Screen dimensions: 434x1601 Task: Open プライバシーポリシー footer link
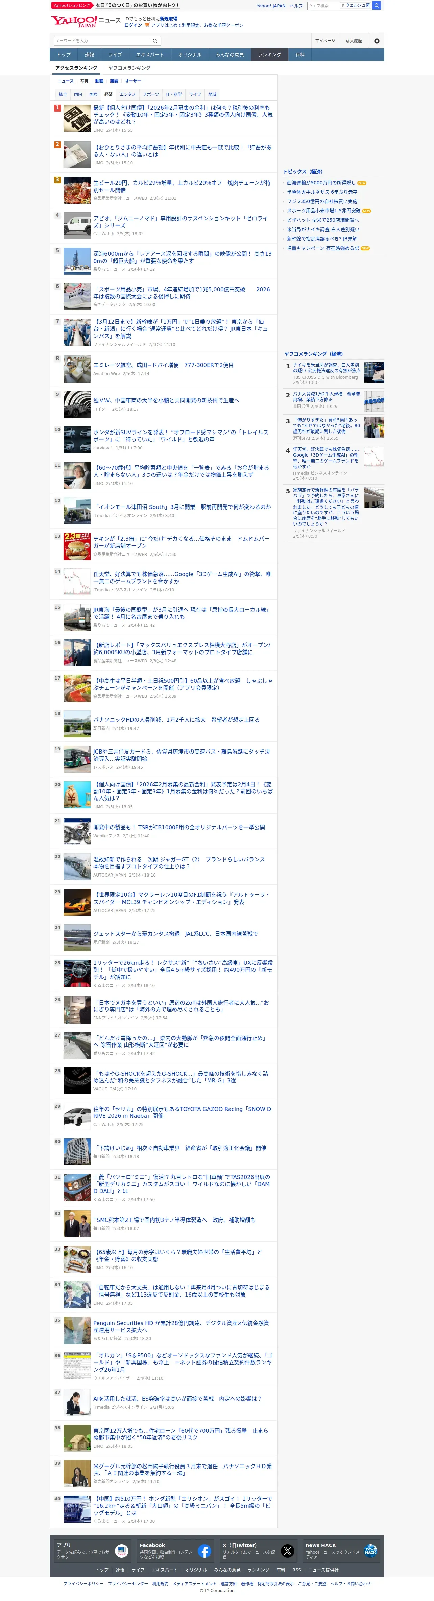pyautogui.click(x=83, y=1583)
